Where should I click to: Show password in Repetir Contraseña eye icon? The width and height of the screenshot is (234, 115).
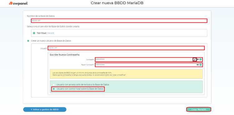(198, 65)
